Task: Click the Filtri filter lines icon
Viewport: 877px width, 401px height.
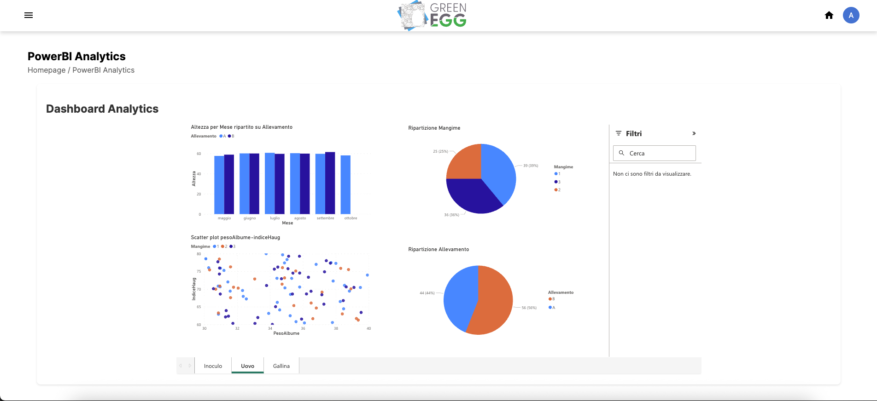Action: pos(619,133)
